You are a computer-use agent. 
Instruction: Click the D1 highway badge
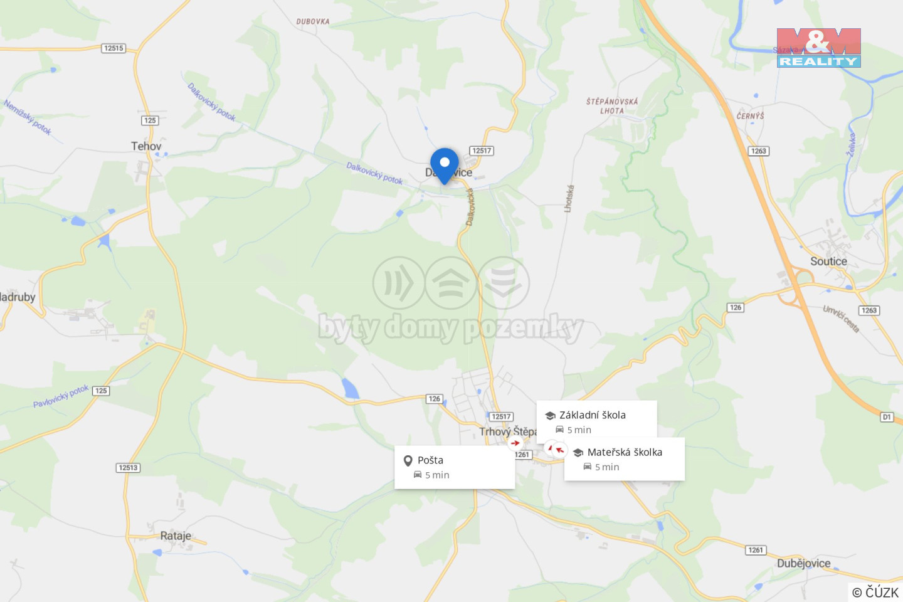[887, 417]
